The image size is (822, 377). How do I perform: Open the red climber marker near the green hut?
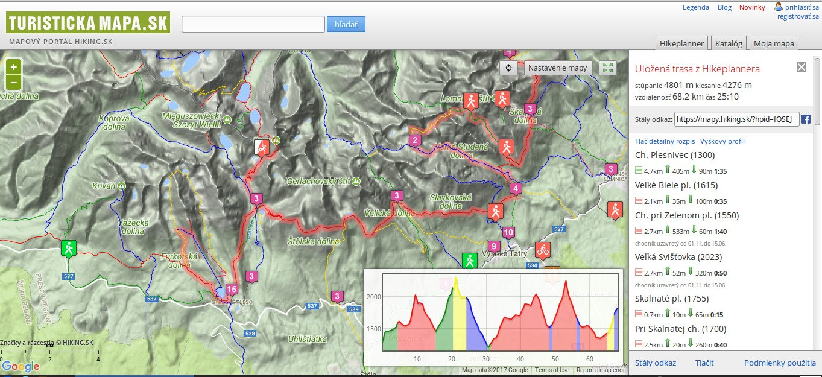(x=262, y=147)
